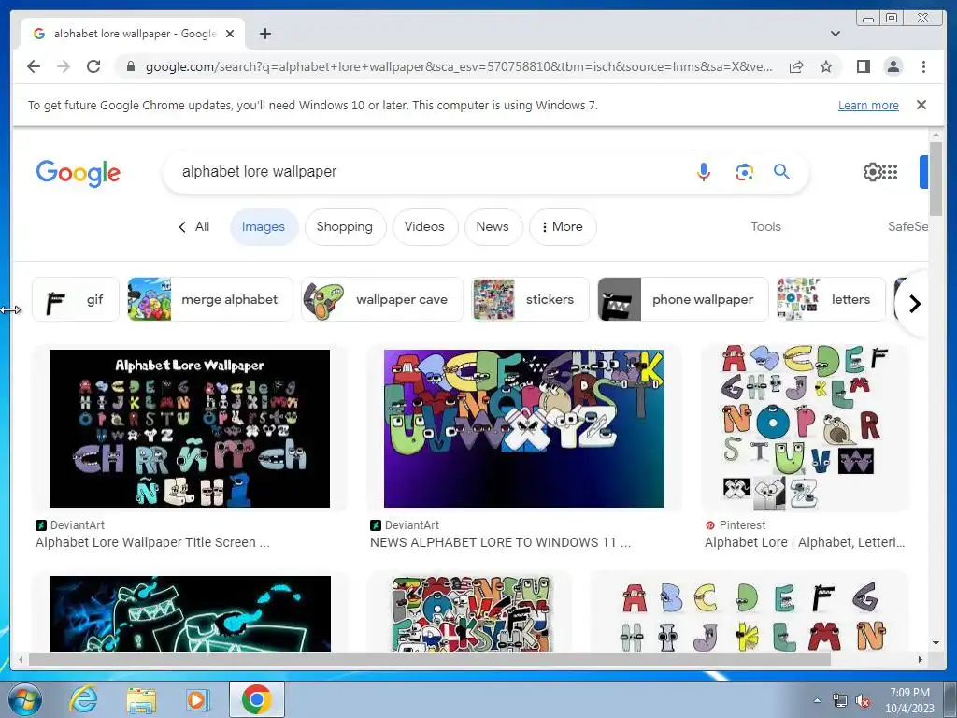
Task: Show hidden system tray icons
Action: pyautogui.click(x=817, y=701)
